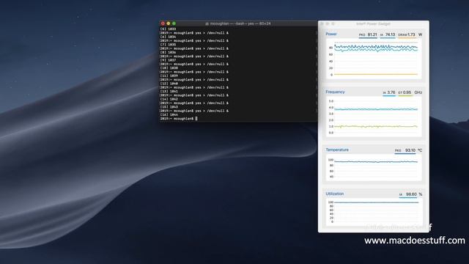The height and width of the screenshot is (264, 469).
Task: Click the GT 0.95 frequency reading
Action: click(x=405, y=93)
